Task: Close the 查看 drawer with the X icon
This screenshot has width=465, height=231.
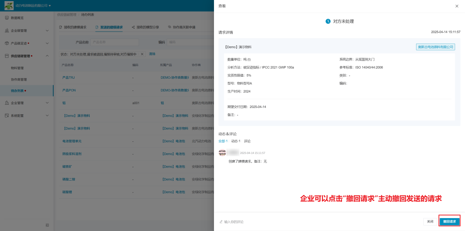Action: click(x=457, y=6)
